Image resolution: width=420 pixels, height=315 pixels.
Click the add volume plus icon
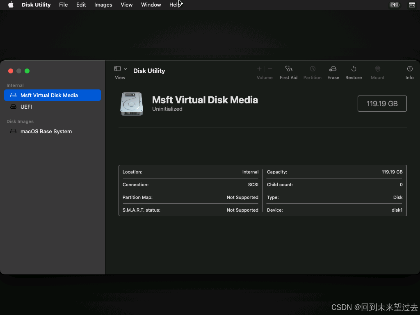tap(259, 69)
